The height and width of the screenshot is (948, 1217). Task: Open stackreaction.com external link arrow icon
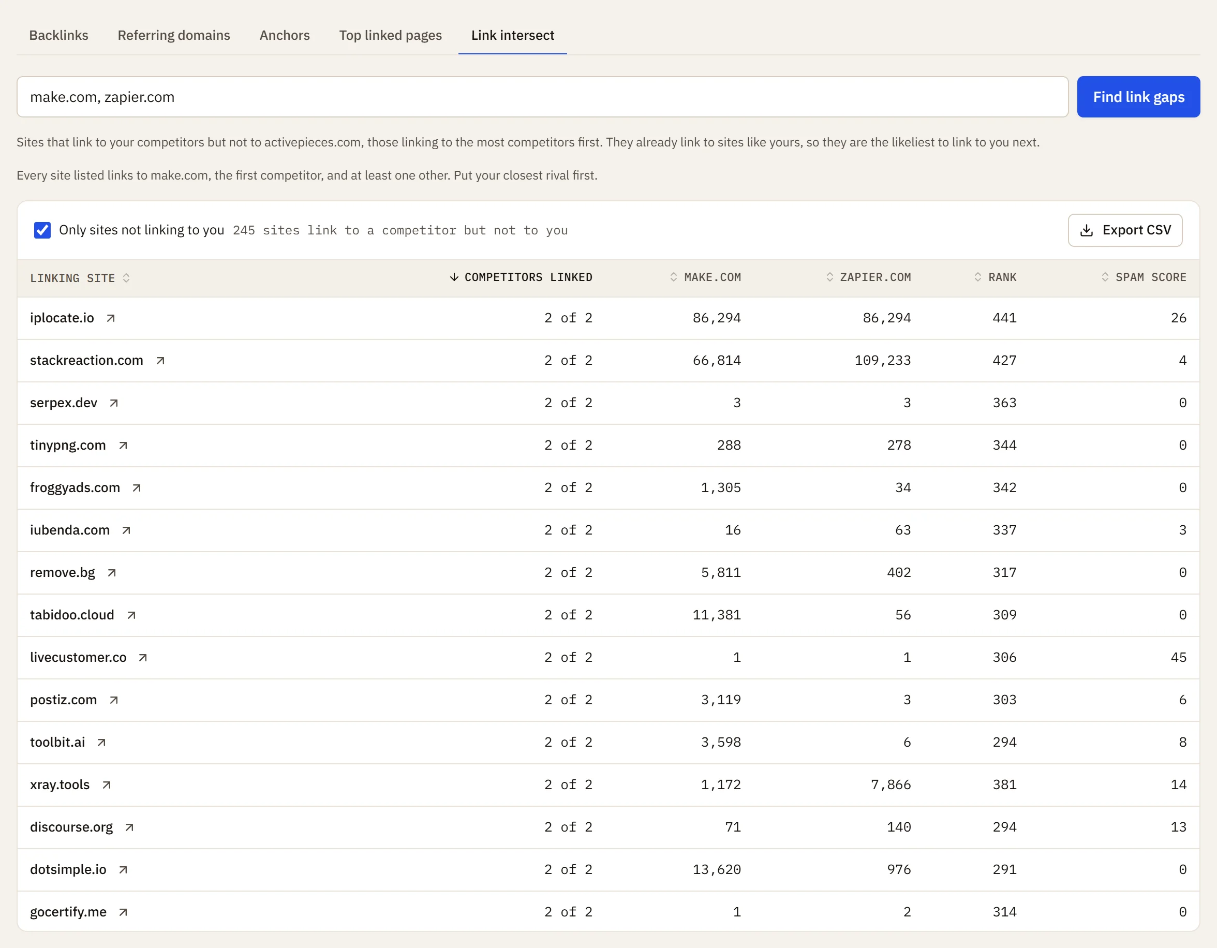(160, 361)
